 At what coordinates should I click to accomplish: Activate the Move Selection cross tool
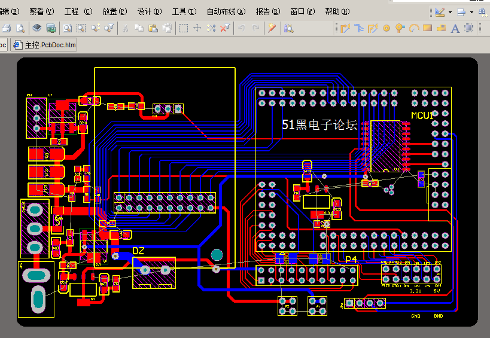point(197,28)
